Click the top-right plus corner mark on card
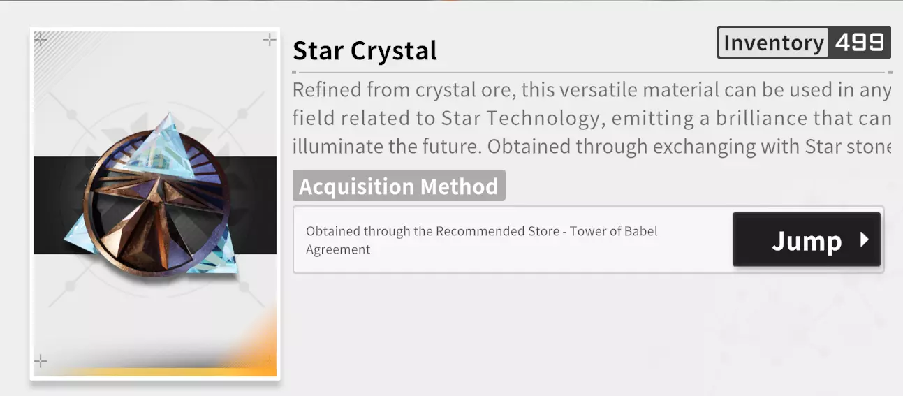Screen dimensions: 903x396 click(x=269, y=40)
